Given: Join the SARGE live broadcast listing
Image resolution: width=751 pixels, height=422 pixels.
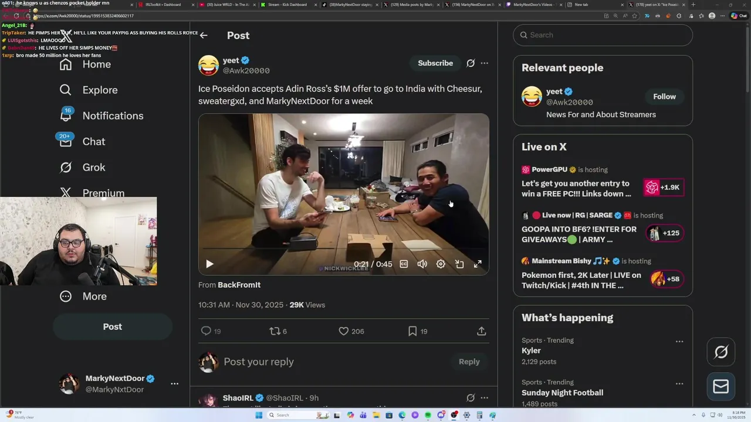Looking at the screenshot, I should (603, 229).
